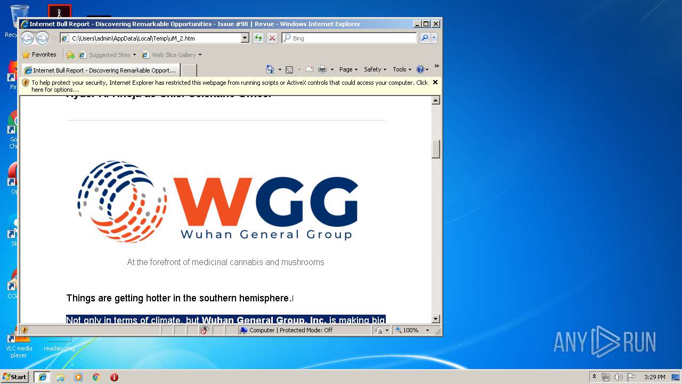Click 'Things are getting hotter' paragraph text
The height and width of the screenshot is (384, 682).
180,298
